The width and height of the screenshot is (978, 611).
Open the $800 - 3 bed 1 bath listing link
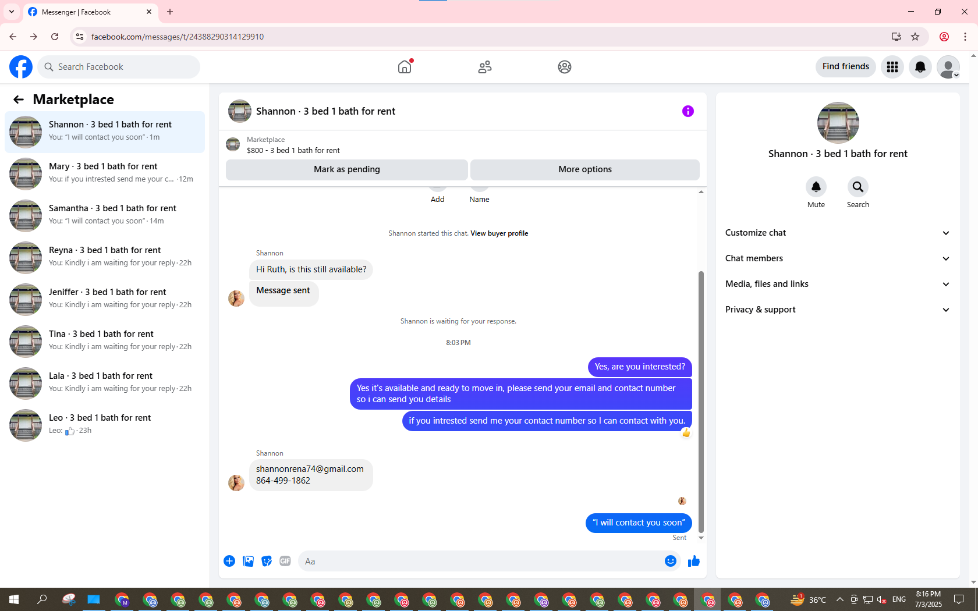[x=293, y=150]
